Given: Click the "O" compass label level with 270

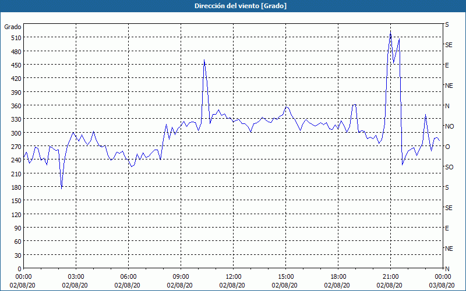Looking at the screenshot, I should (x=447, y=147).
